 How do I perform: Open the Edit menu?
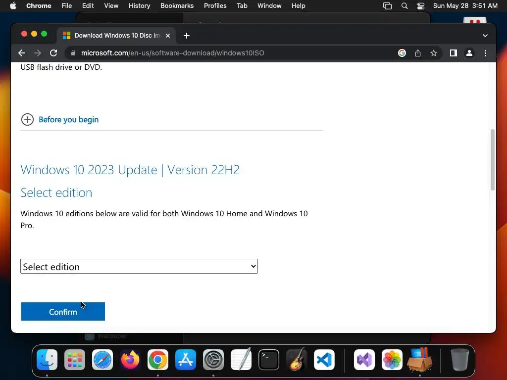88,6
